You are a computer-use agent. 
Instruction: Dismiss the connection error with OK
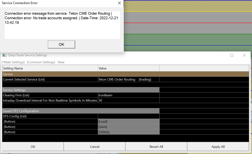[61, 44]
